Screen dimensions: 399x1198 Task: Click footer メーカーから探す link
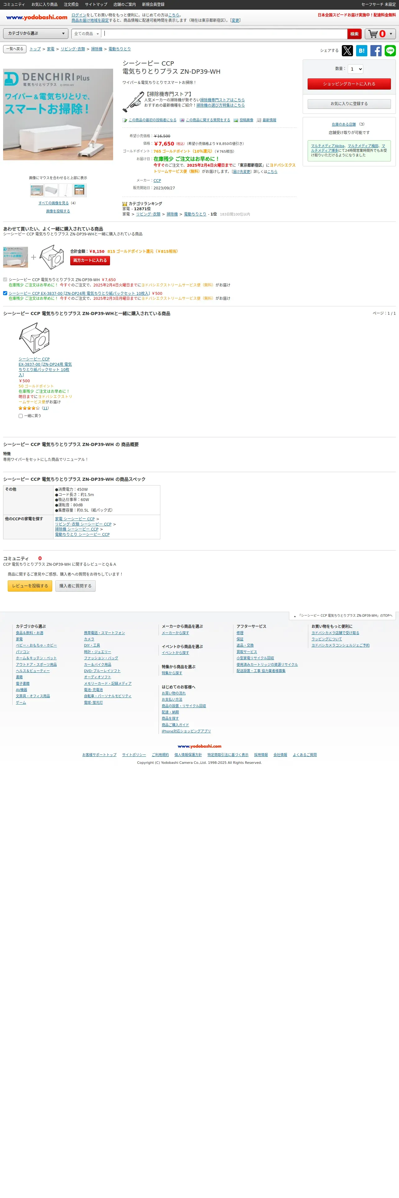[175, 633]
